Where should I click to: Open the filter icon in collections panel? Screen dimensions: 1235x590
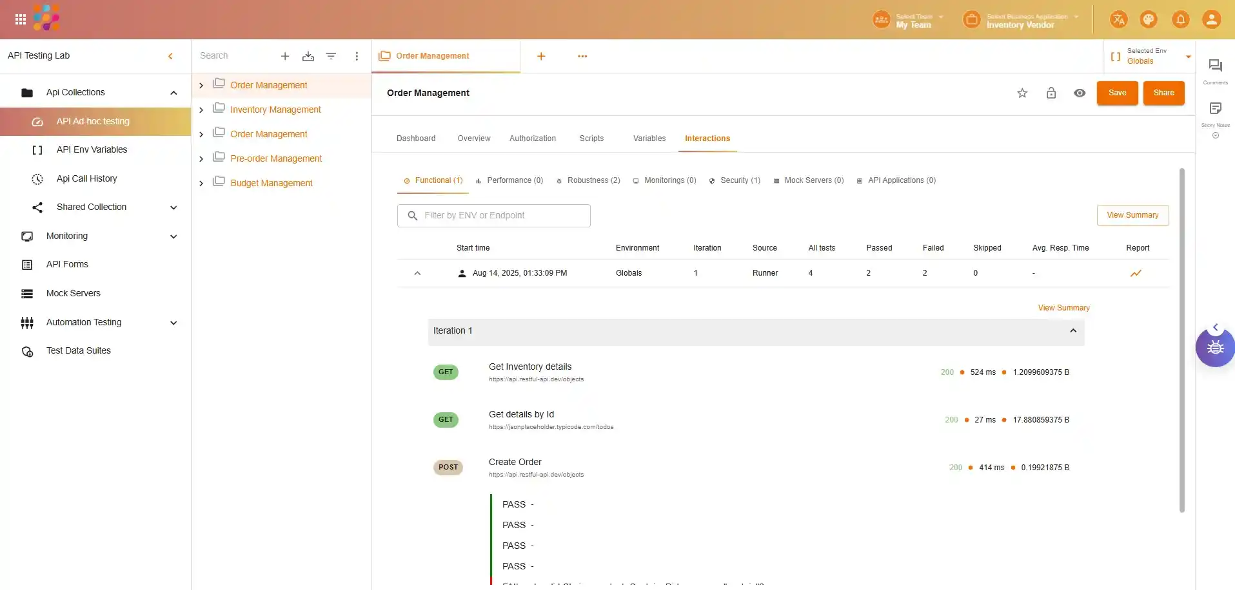(x=331, y=57)
